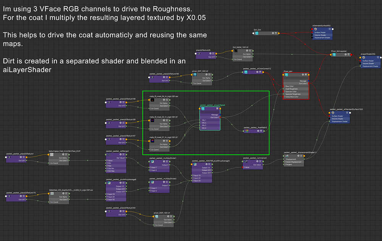Select the pasted_pasted_floatMath3 node icon

pyautogui.click(x=247, y=131)
